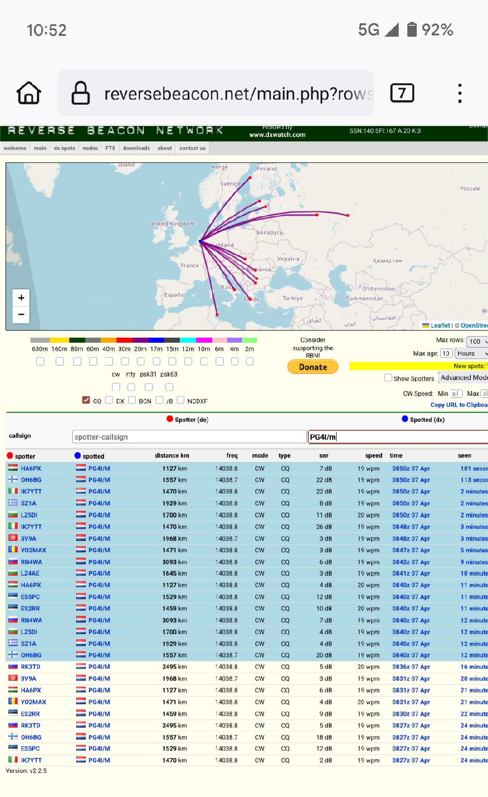This screenshot has height=797, width=488.
Task: Click the red Spotter (de) dot icon
Action: point(170,419)
